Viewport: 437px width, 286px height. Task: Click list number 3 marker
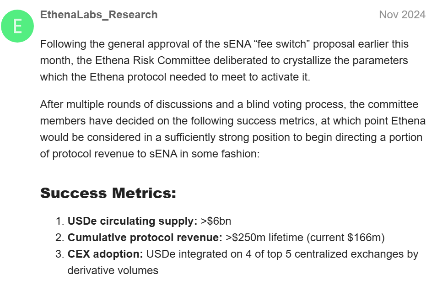point(59,254)
